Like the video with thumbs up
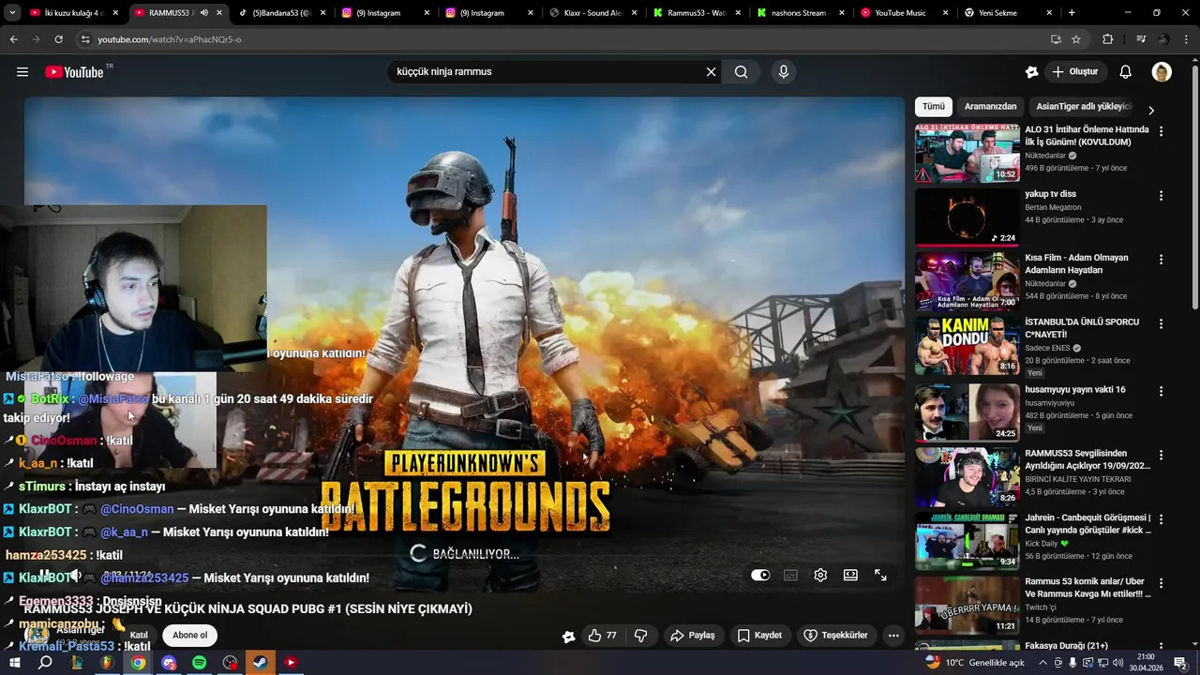 (x=602, y=636)
